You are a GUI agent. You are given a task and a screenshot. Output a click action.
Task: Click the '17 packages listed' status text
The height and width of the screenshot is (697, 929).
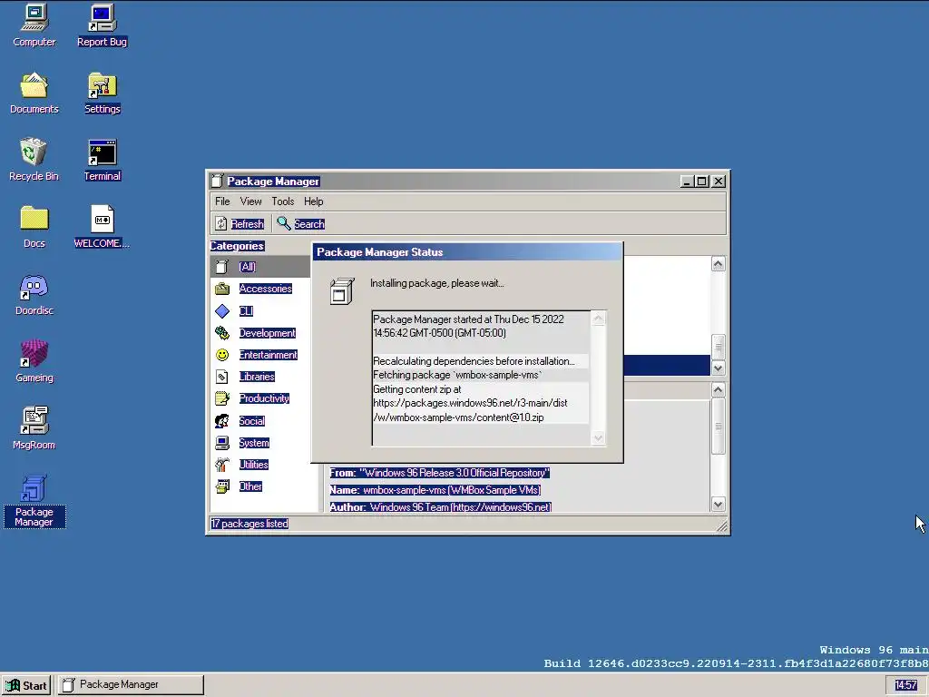click(250, 524)
